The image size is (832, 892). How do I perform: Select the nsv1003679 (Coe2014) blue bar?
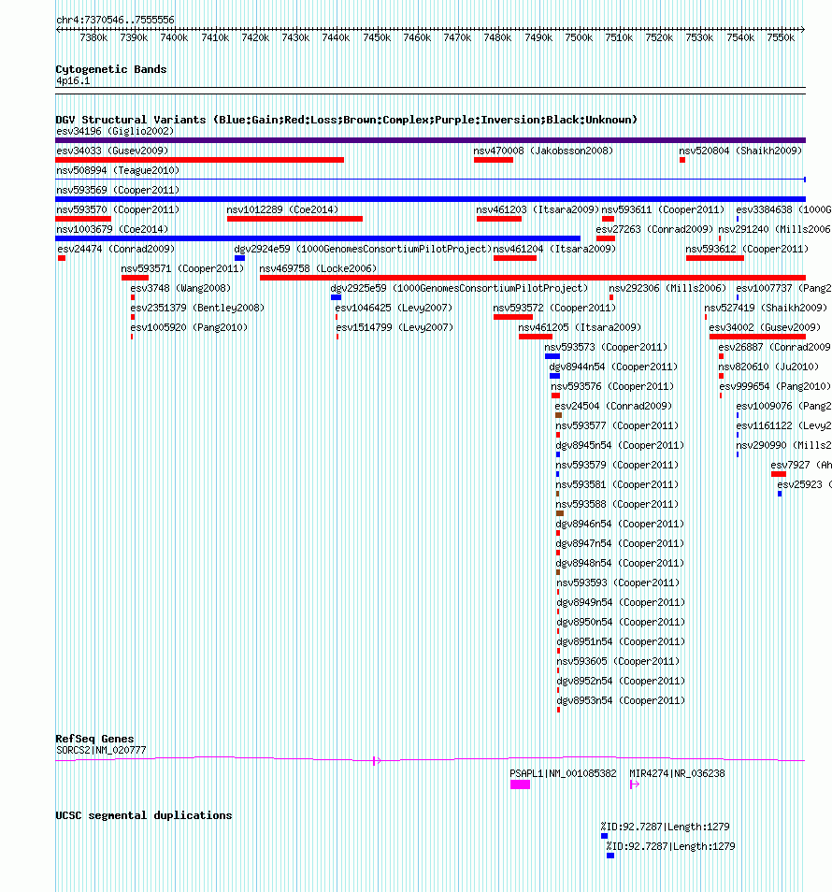point(318,238)
